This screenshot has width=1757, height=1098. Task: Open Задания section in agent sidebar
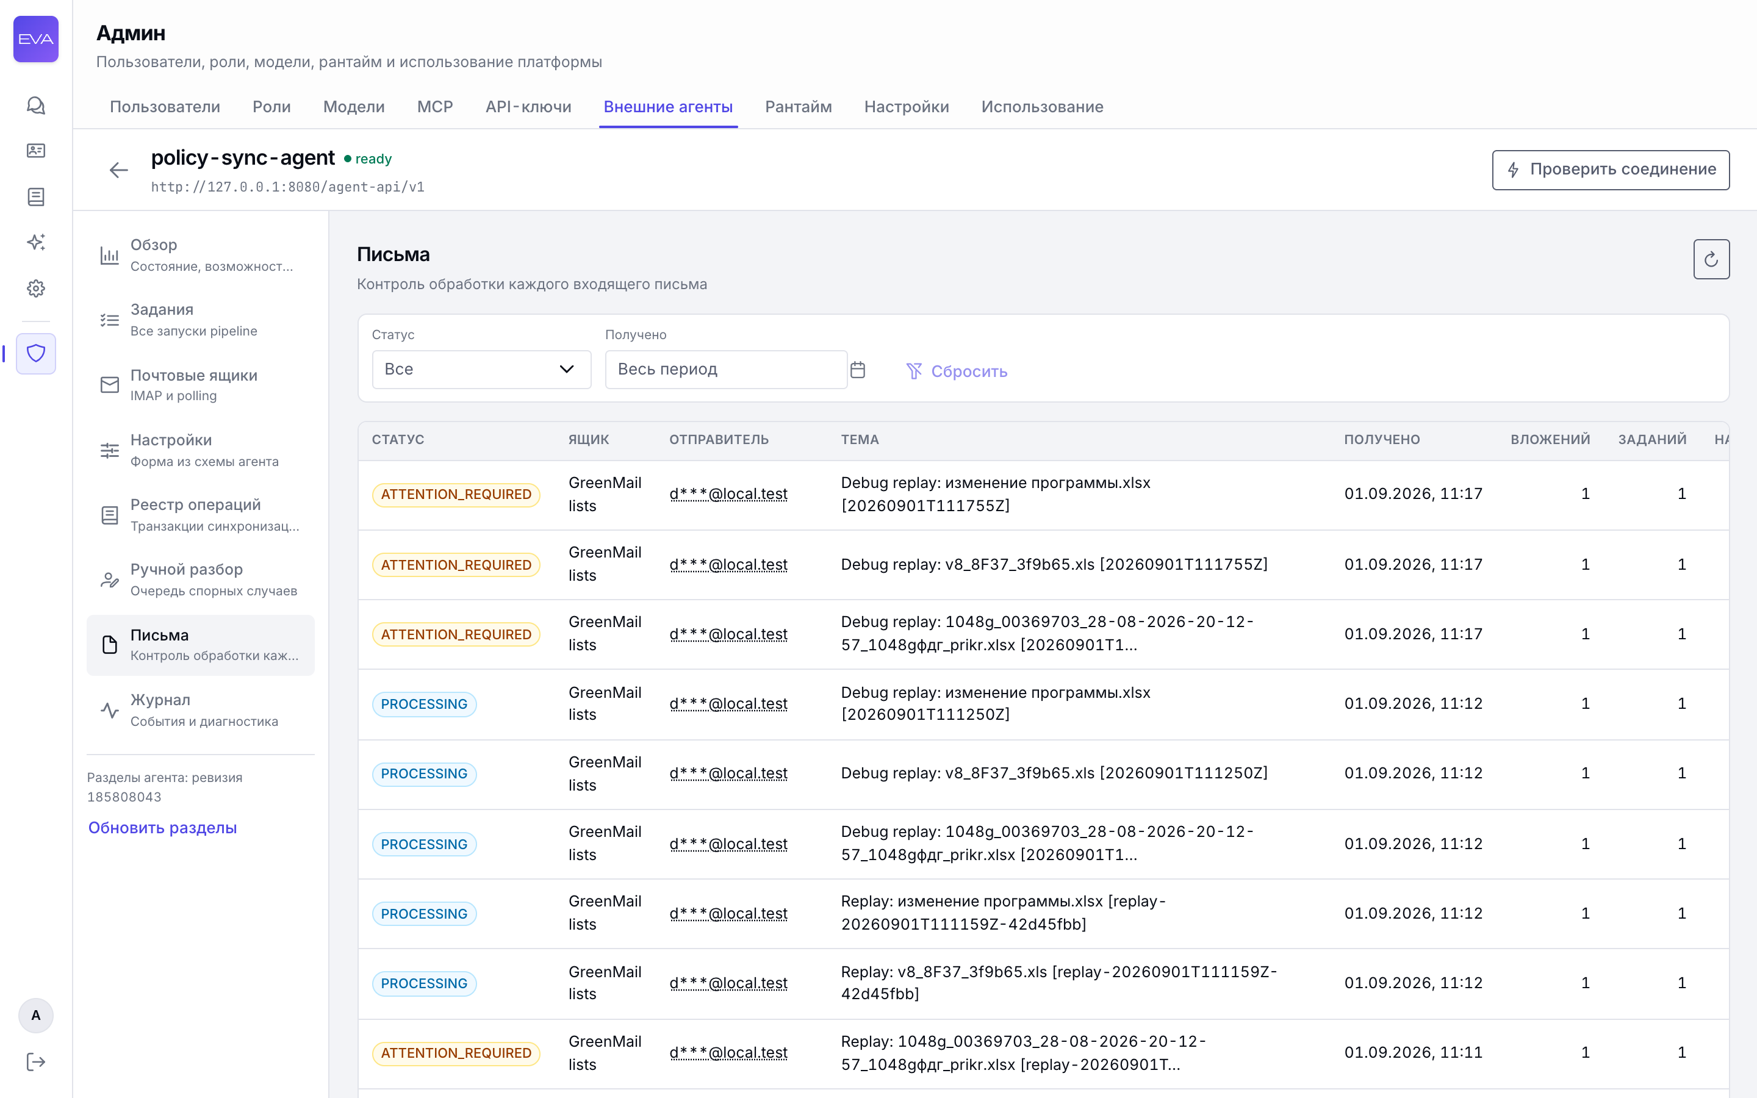(x=200, y=320)
